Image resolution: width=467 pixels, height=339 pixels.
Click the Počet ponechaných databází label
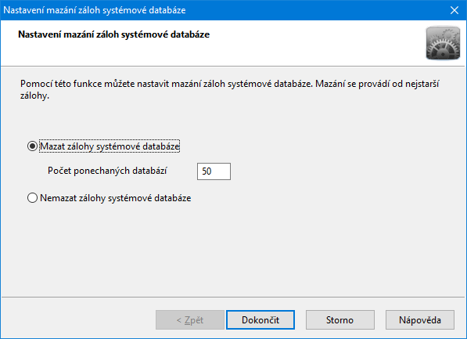[x=107, y=171]
